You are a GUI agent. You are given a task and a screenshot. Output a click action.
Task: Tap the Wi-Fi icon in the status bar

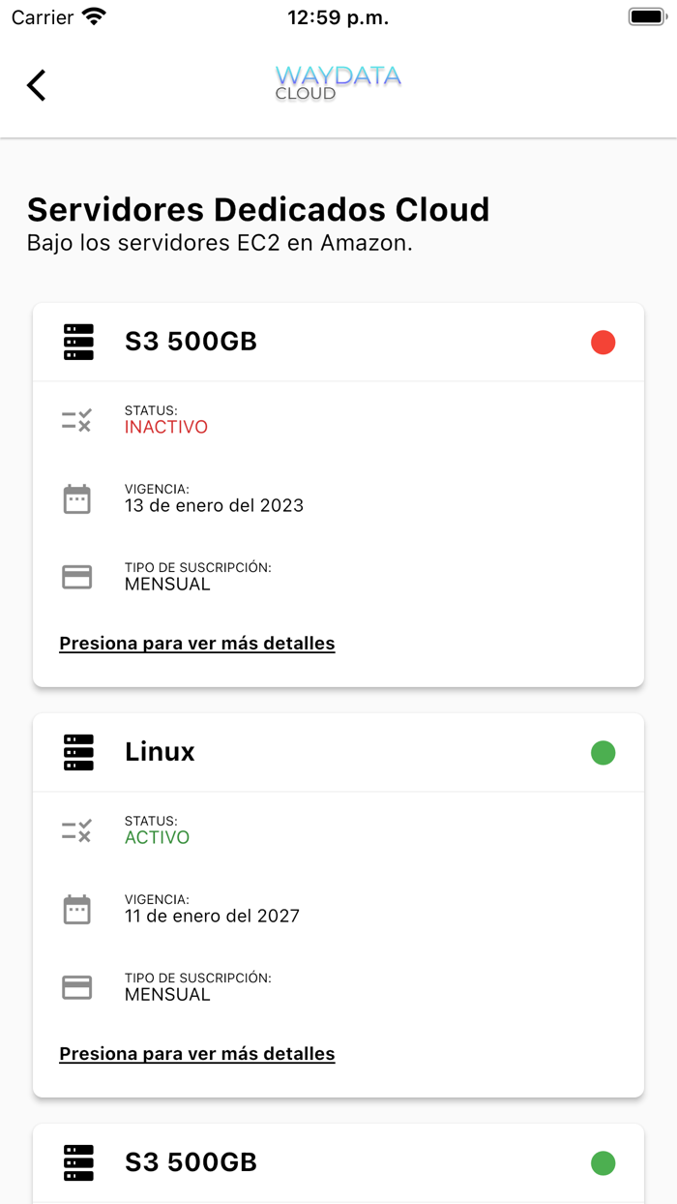tap(93, 15)
